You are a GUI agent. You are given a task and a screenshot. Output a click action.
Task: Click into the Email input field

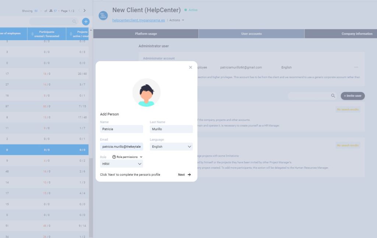tap(121, 147)
